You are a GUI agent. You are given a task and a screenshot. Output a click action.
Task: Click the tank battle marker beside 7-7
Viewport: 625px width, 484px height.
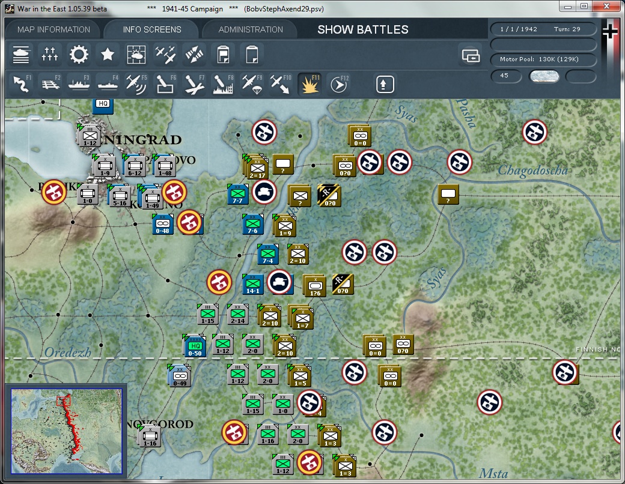point(264,192)
